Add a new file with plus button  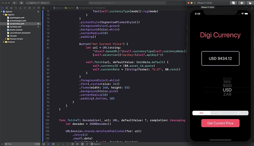(x=2, y=144)
